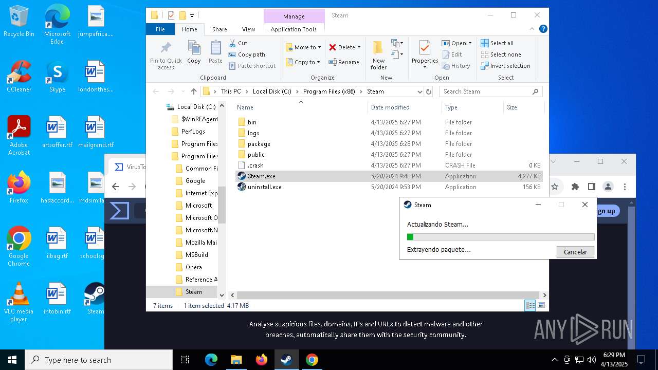Open the Explorer Help question icon
Screen dimensions: 658x370
[543, 29]
